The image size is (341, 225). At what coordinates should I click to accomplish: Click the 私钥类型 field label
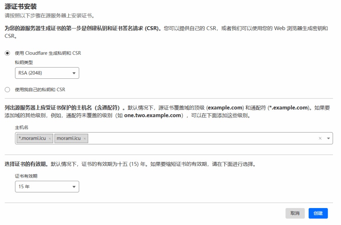point(24,62)
